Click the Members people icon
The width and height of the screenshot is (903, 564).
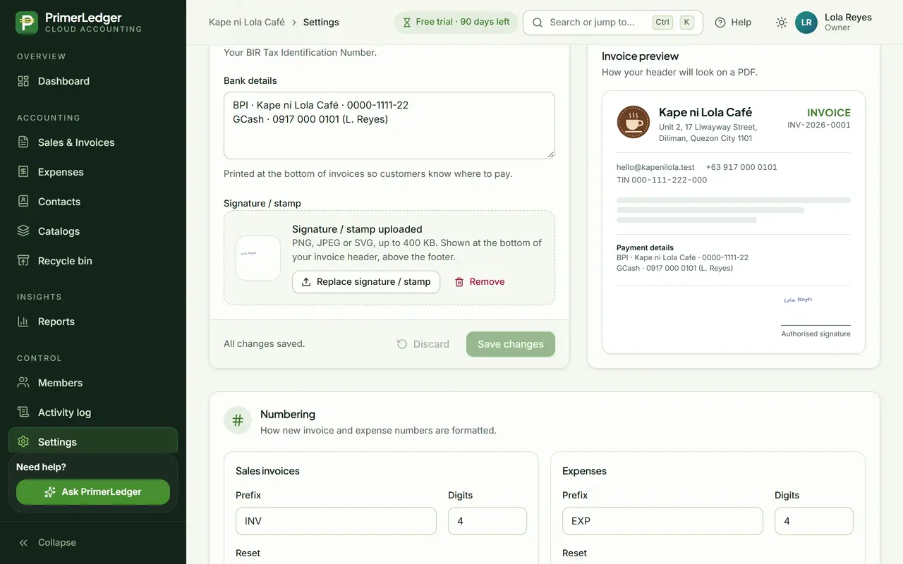pos(23,383)
